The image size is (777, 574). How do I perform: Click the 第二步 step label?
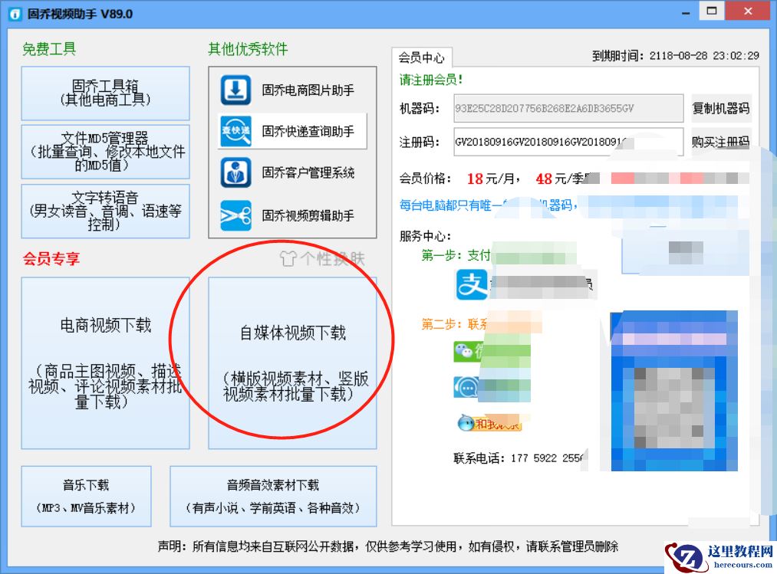pos(454,324)
